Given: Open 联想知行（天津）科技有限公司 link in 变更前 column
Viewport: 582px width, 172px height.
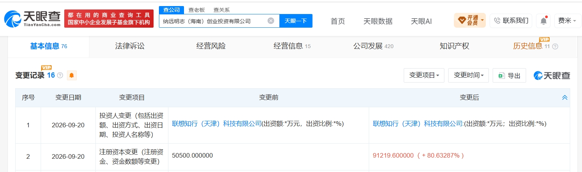Looking at the screenshot, I should pos(217,124).
